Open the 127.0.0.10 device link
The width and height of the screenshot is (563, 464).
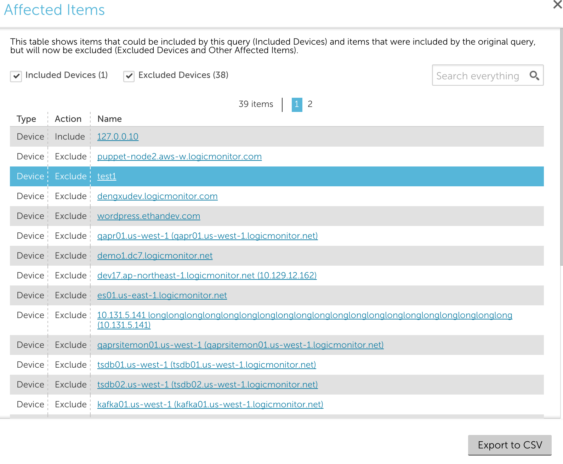tap(118, 137)
